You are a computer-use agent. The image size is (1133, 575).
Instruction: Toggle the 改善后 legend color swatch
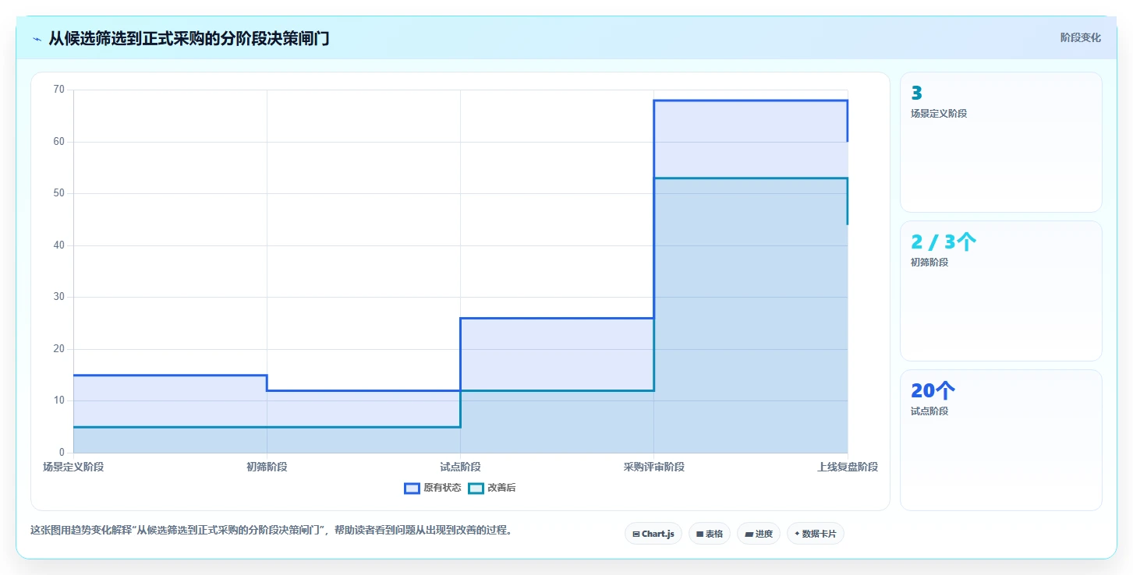coord(476,489)
